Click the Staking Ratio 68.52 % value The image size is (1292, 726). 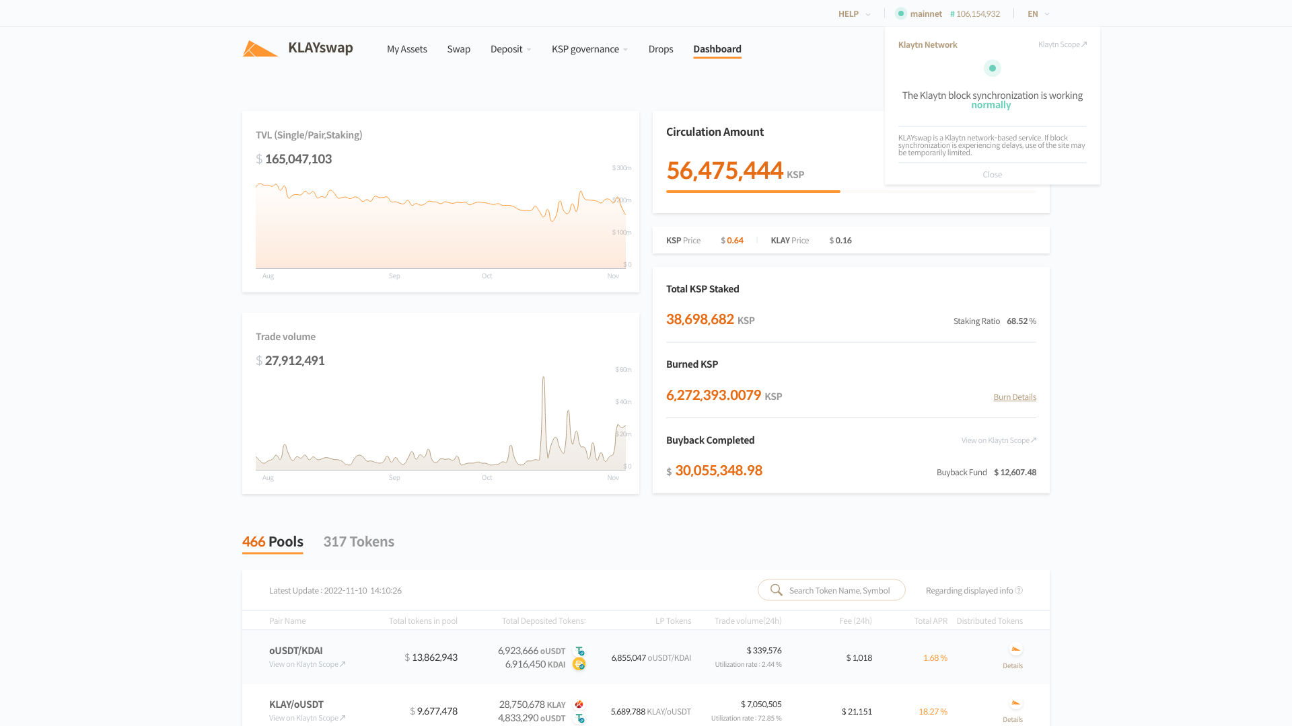pyautogui.click(x=1021, y=321)
